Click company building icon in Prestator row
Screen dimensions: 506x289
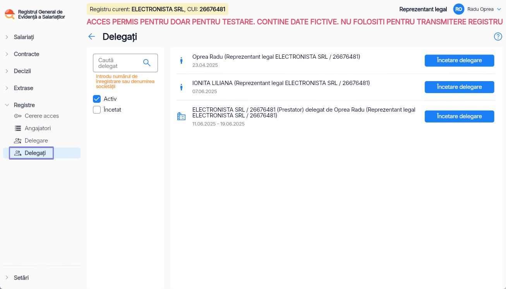point(181,116)
